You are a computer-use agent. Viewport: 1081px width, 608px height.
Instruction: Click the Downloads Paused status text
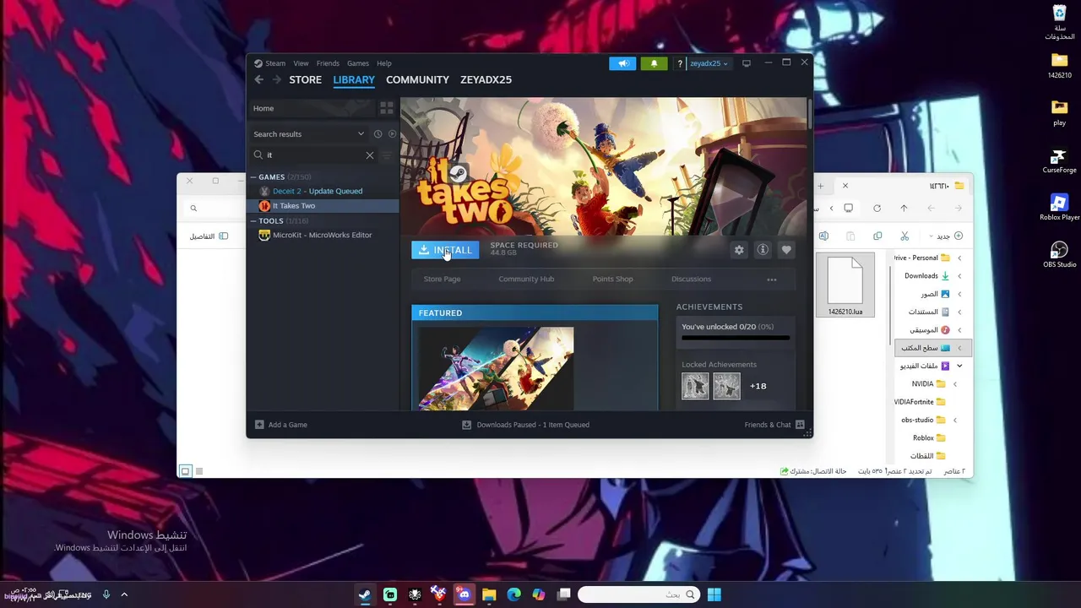pos(533,425)
